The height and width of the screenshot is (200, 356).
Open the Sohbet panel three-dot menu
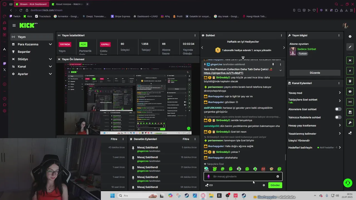(281, 35)
